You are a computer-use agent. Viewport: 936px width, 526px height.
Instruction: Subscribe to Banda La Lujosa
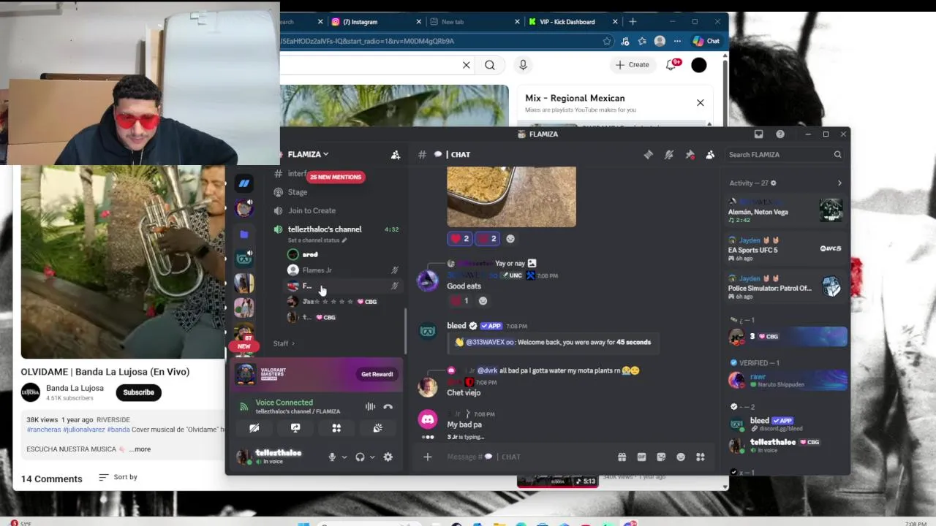coord(138,392)
